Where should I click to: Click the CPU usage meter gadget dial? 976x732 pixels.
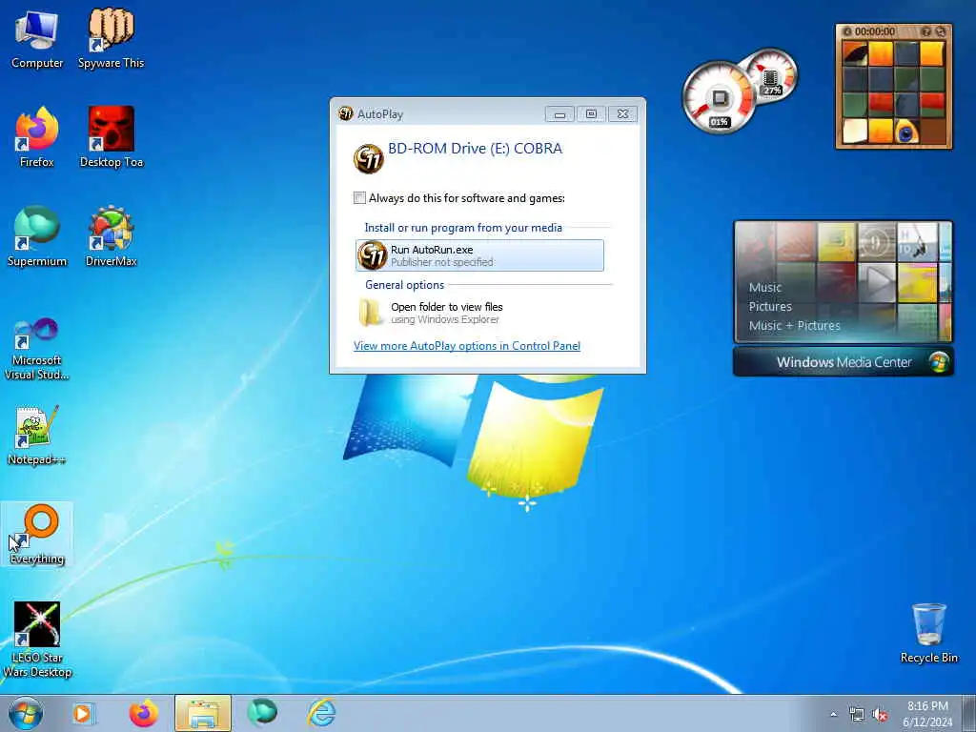pyautogui.click(x=719, y=98)
